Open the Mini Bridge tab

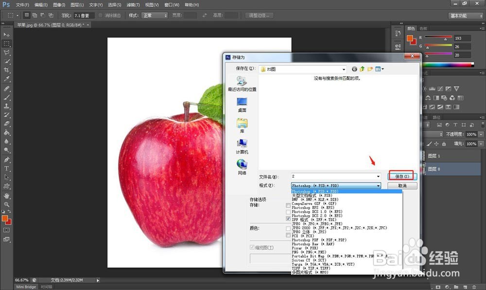coord(26,287)
